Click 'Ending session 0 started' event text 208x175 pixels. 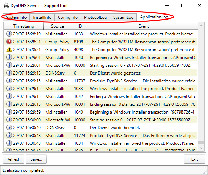pyautogui.click(x=142, y=104)
